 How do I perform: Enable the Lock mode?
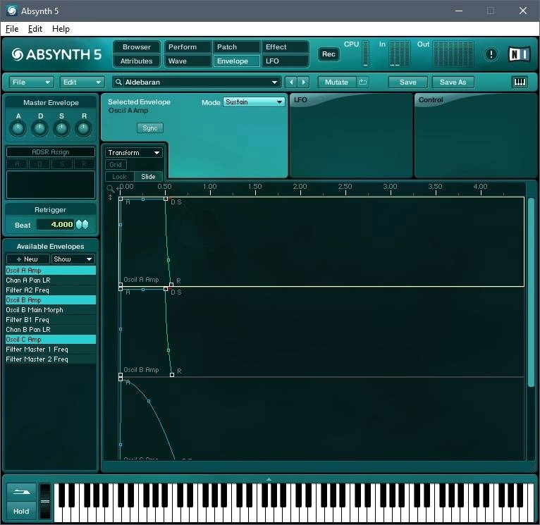120,177
